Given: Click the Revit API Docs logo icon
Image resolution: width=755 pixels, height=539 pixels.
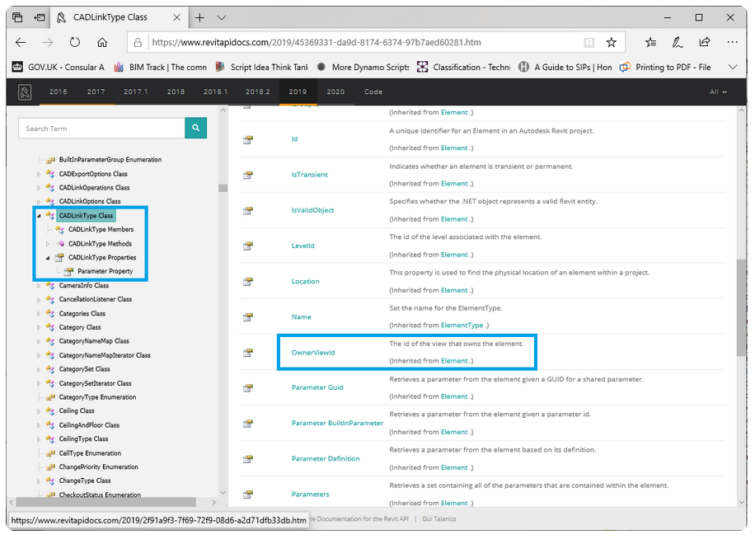Looking at the screenshot, I should pyautogui.click(x=26, y=91).
